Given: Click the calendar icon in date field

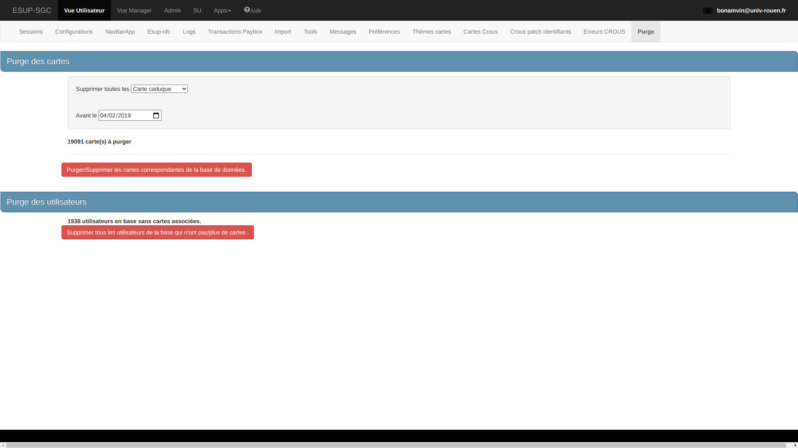Looking at the screenshot, I should (156, 116).
